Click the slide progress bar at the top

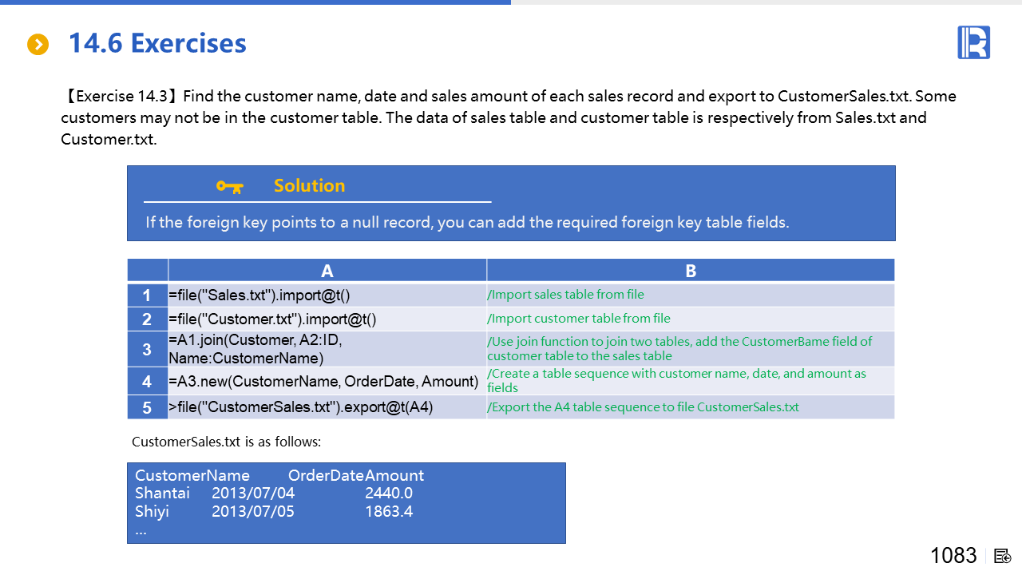(255, 2)
